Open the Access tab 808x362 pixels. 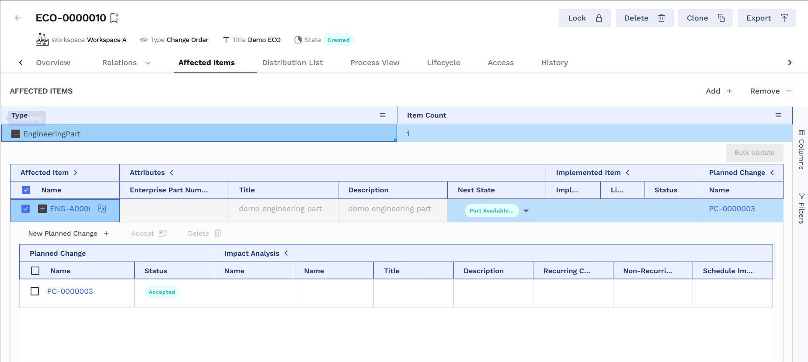pos(501,63)
